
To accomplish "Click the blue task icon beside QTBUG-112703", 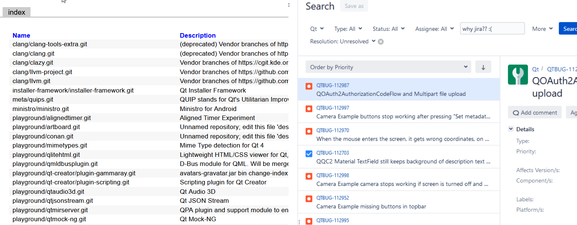I will 309,154.
